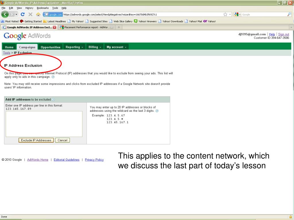
Task: Click the magnifier search icon
Action: point(289,14)
